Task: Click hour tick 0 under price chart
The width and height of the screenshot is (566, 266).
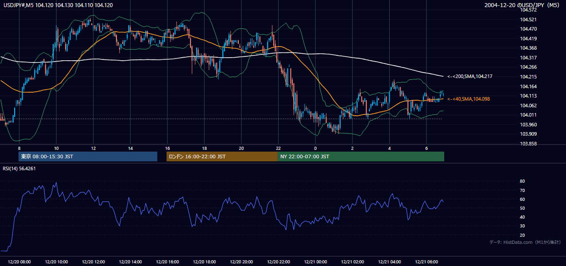Action: pyautogui.click(x=315, y=149)
